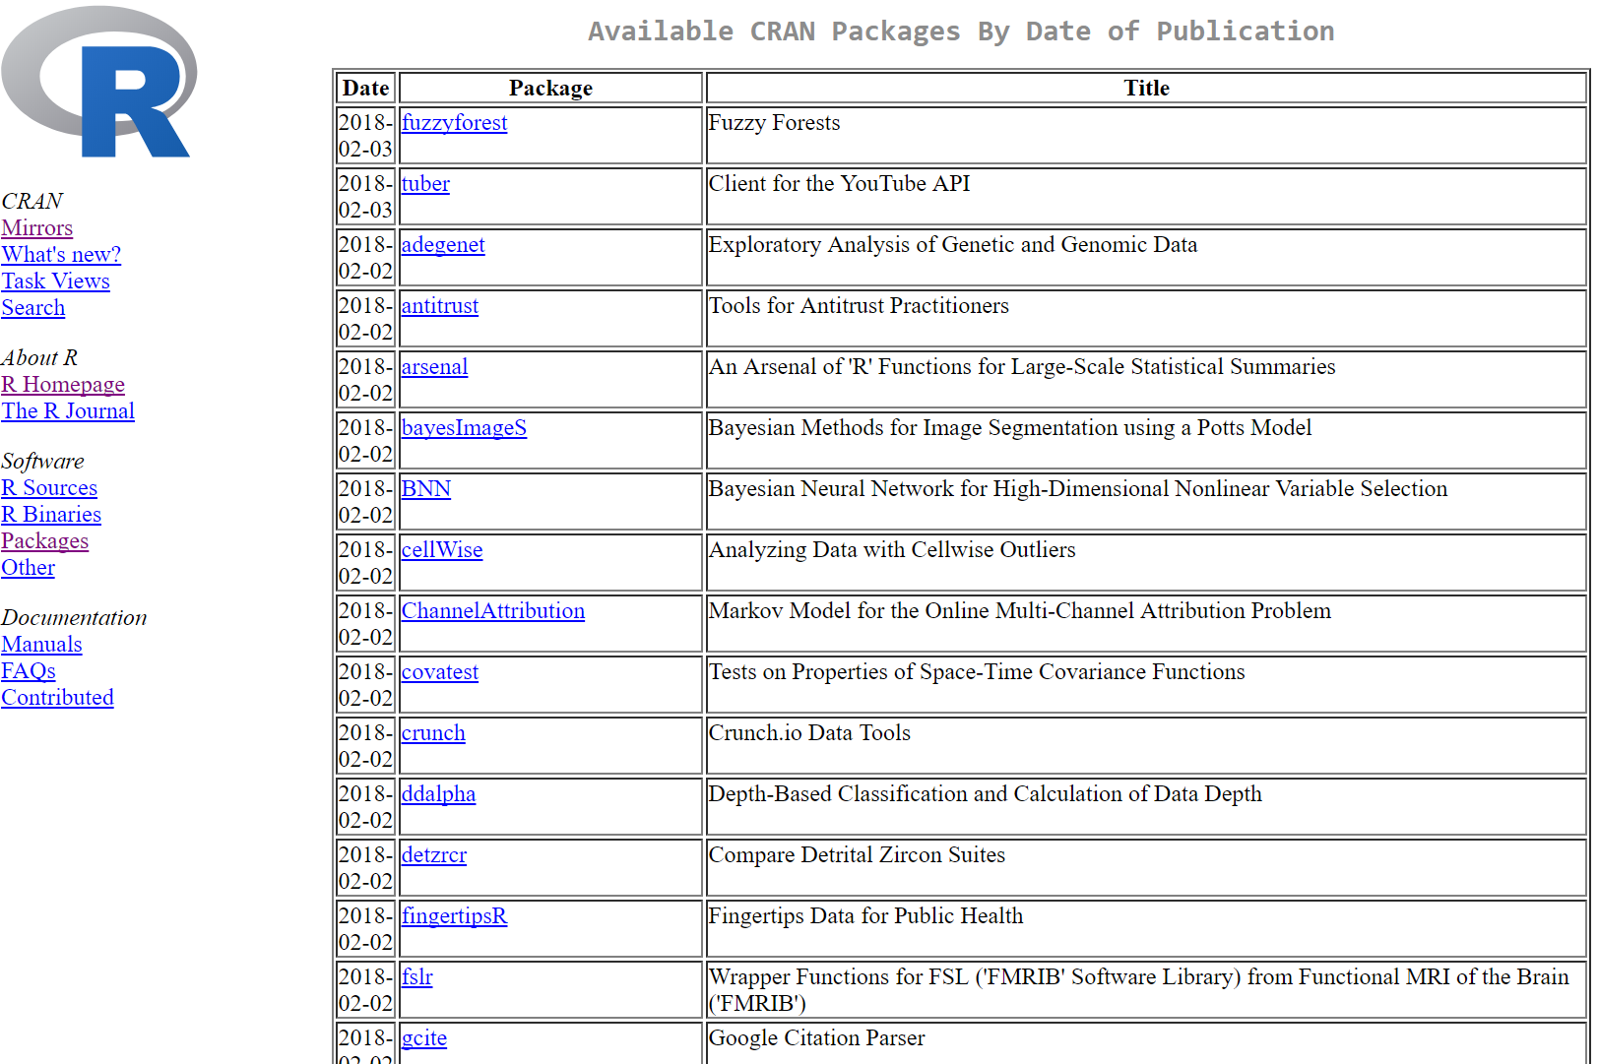This screenshot has height=1064, width=1598.
Task: Select 'Crunch.io Data Tools' title text
Action: tap(809, 733)
